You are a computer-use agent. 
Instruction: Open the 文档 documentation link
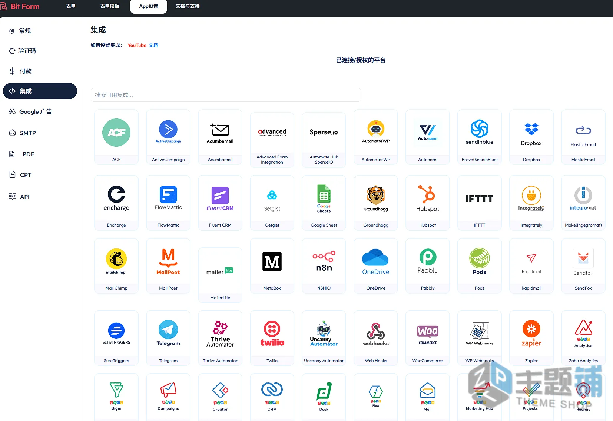click(x=153, y=45)
